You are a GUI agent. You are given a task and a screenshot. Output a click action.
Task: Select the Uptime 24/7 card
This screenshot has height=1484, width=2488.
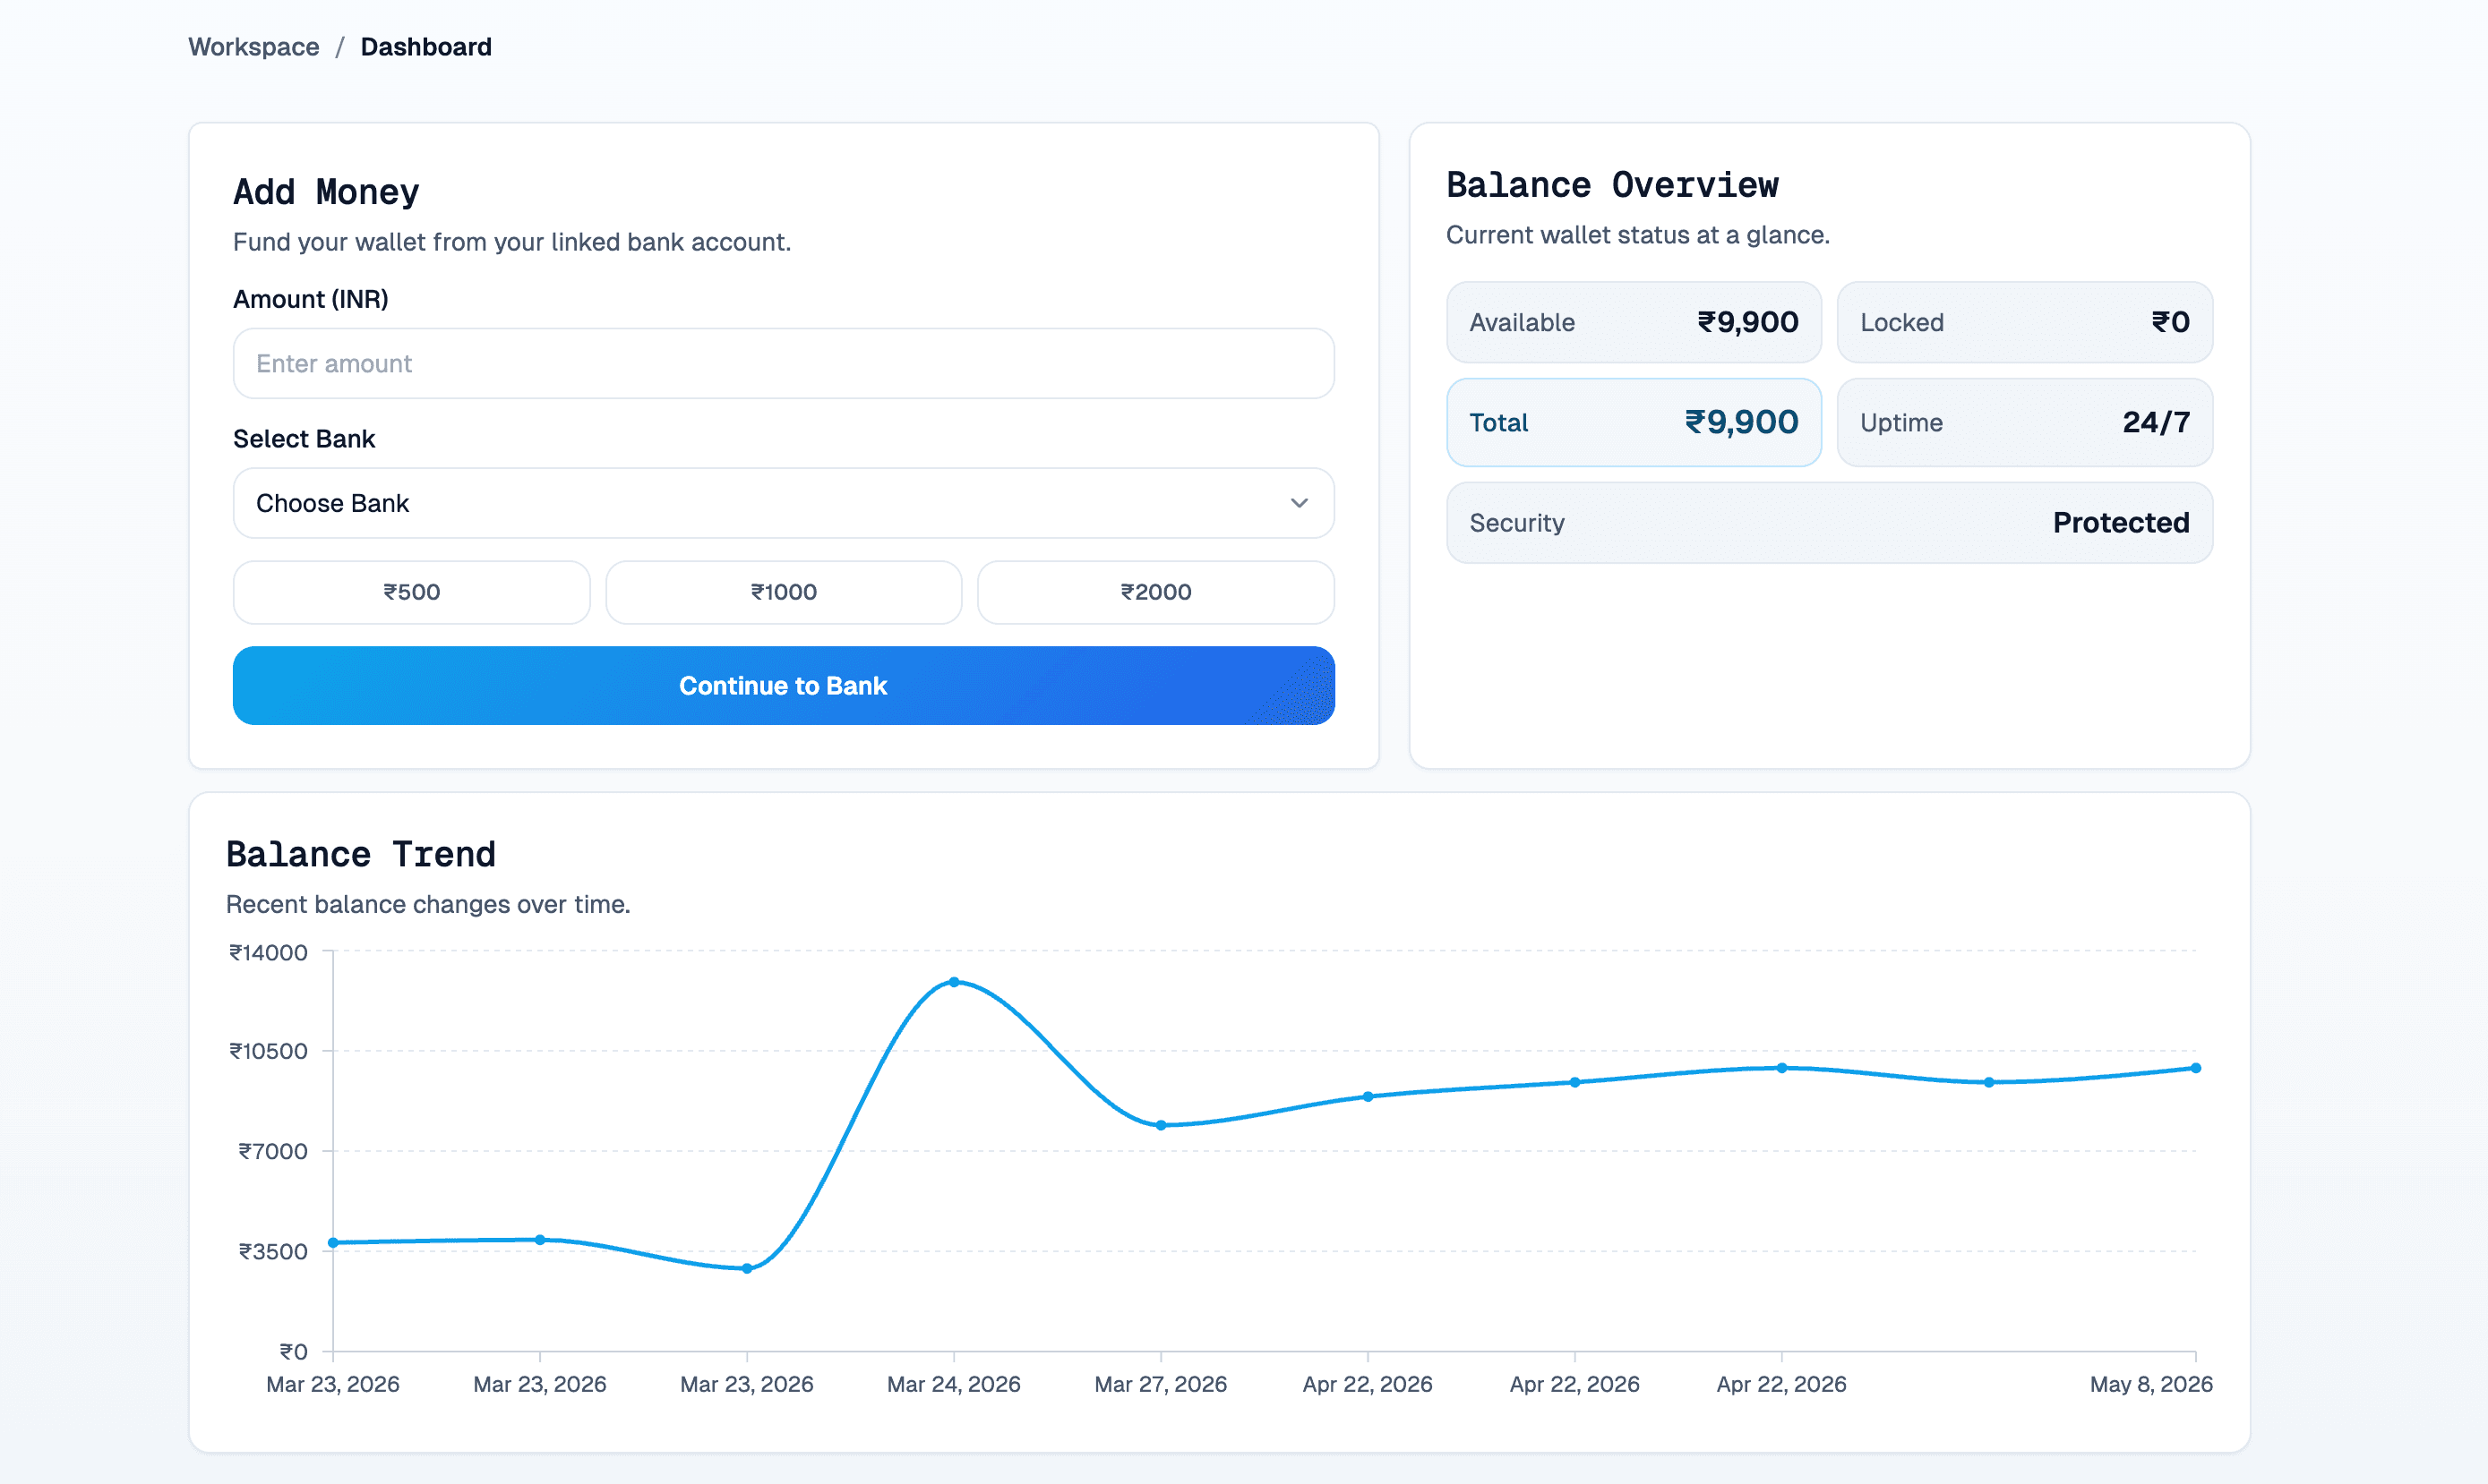[x=2025, y=422]
